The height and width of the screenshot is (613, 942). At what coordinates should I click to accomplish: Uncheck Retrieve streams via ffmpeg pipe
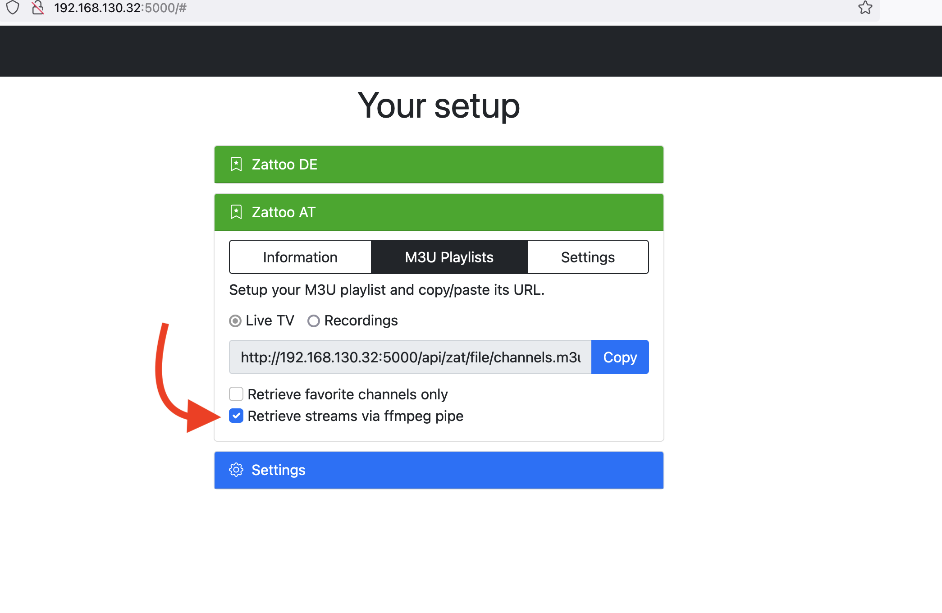(236, 416)
